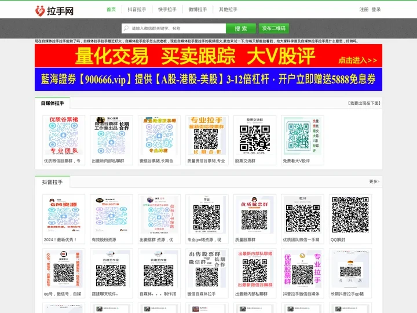Viewport: 417px width, 313px height.
Task: Open the 搭建聊天软件 QR thumbnail
Action: (111, 268)
